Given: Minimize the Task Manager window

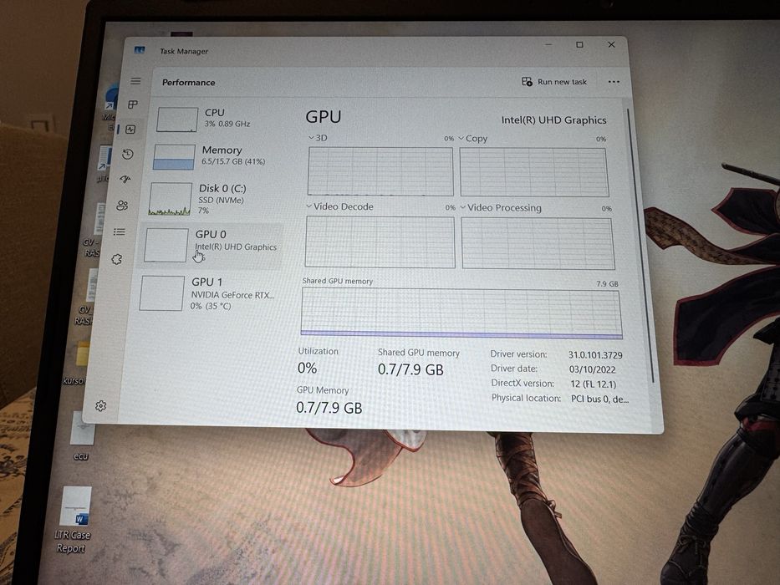Looking at the screenshot, I should point(548,44).
